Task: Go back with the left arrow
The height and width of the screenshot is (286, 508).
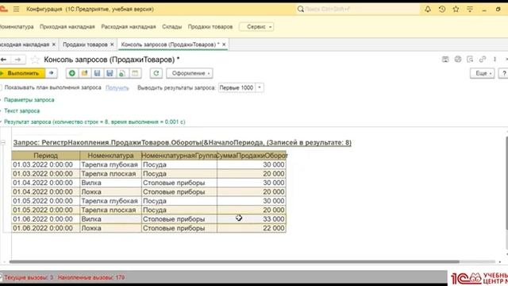Action: point(4,60)
